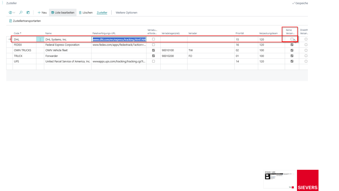The width and height of the screenshot is (339, 191).
Task: Uncheck Keine Versand checkbox for OWN TRUCKS
Action: [292, 50]
